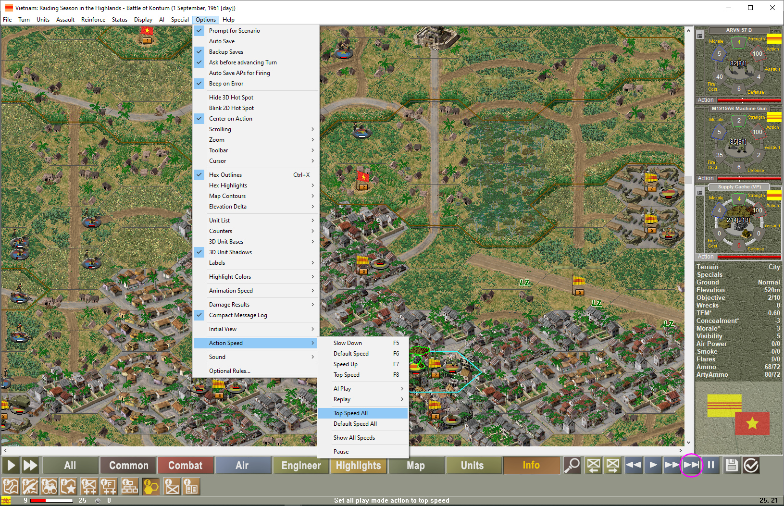Screen dimensions: 784x506
Task: Select next unit with right-arrow unit icon
Action: pos(612,465)
